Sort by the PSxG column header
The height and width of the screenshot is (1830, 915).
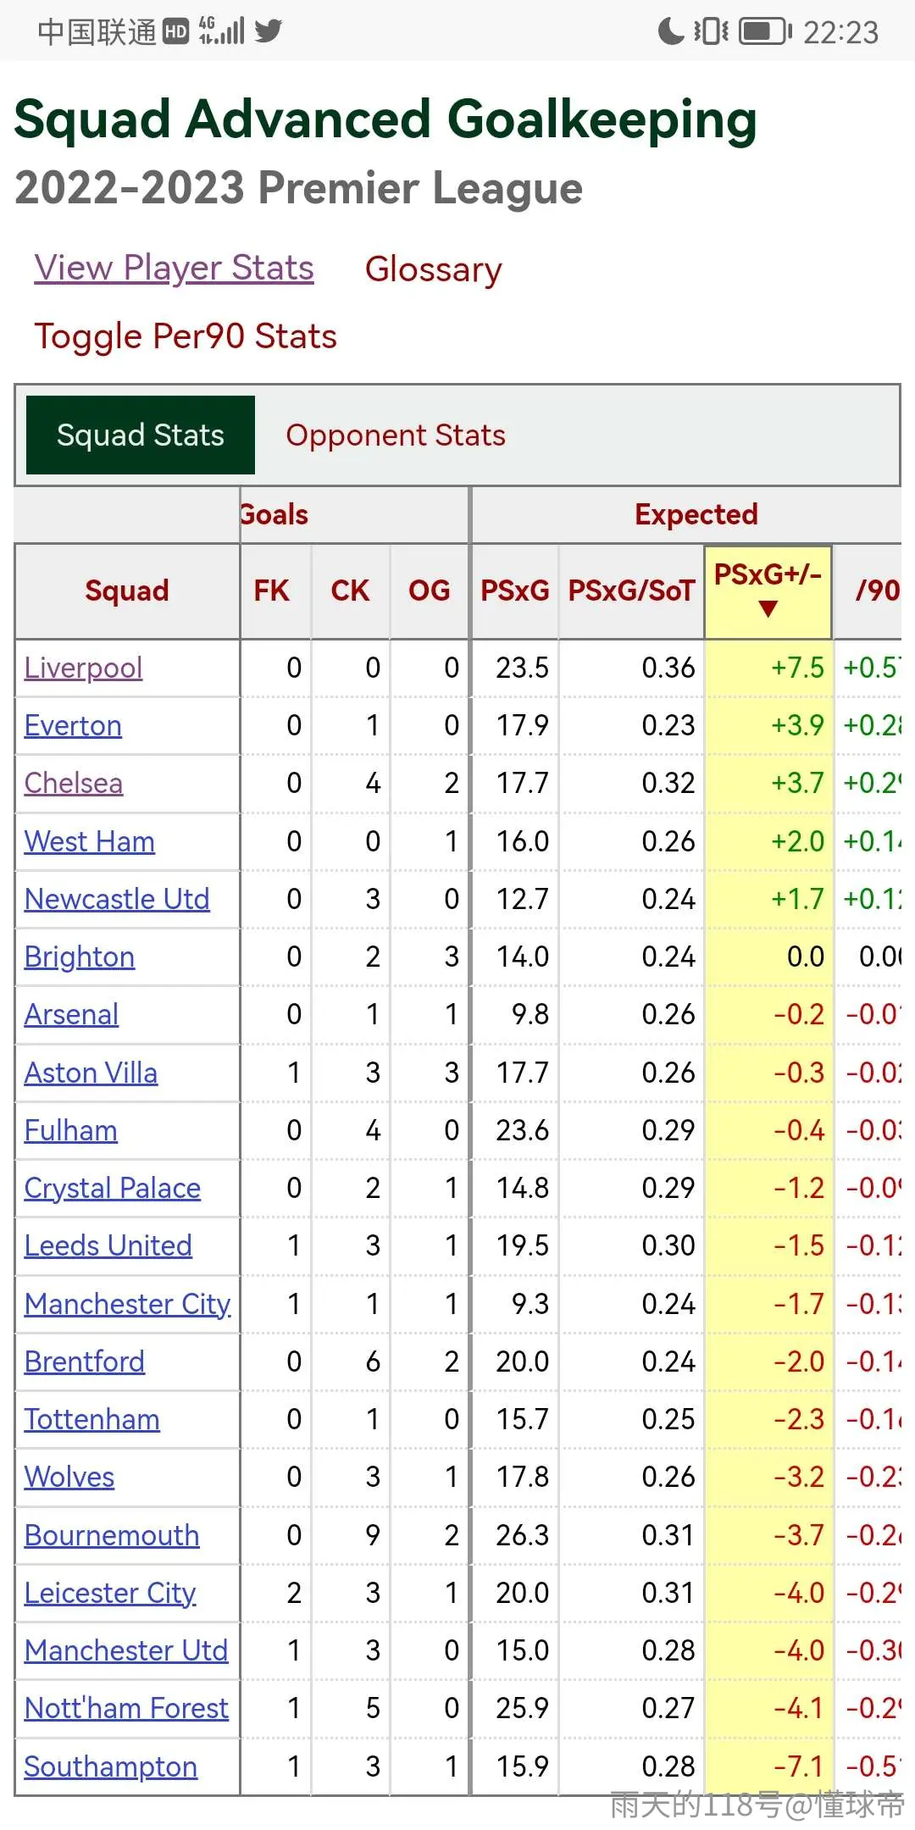514,591
